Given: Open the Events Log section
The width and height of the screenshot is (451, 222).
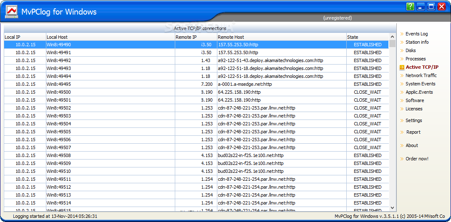Looking at the screenshot, I should 416,34.
